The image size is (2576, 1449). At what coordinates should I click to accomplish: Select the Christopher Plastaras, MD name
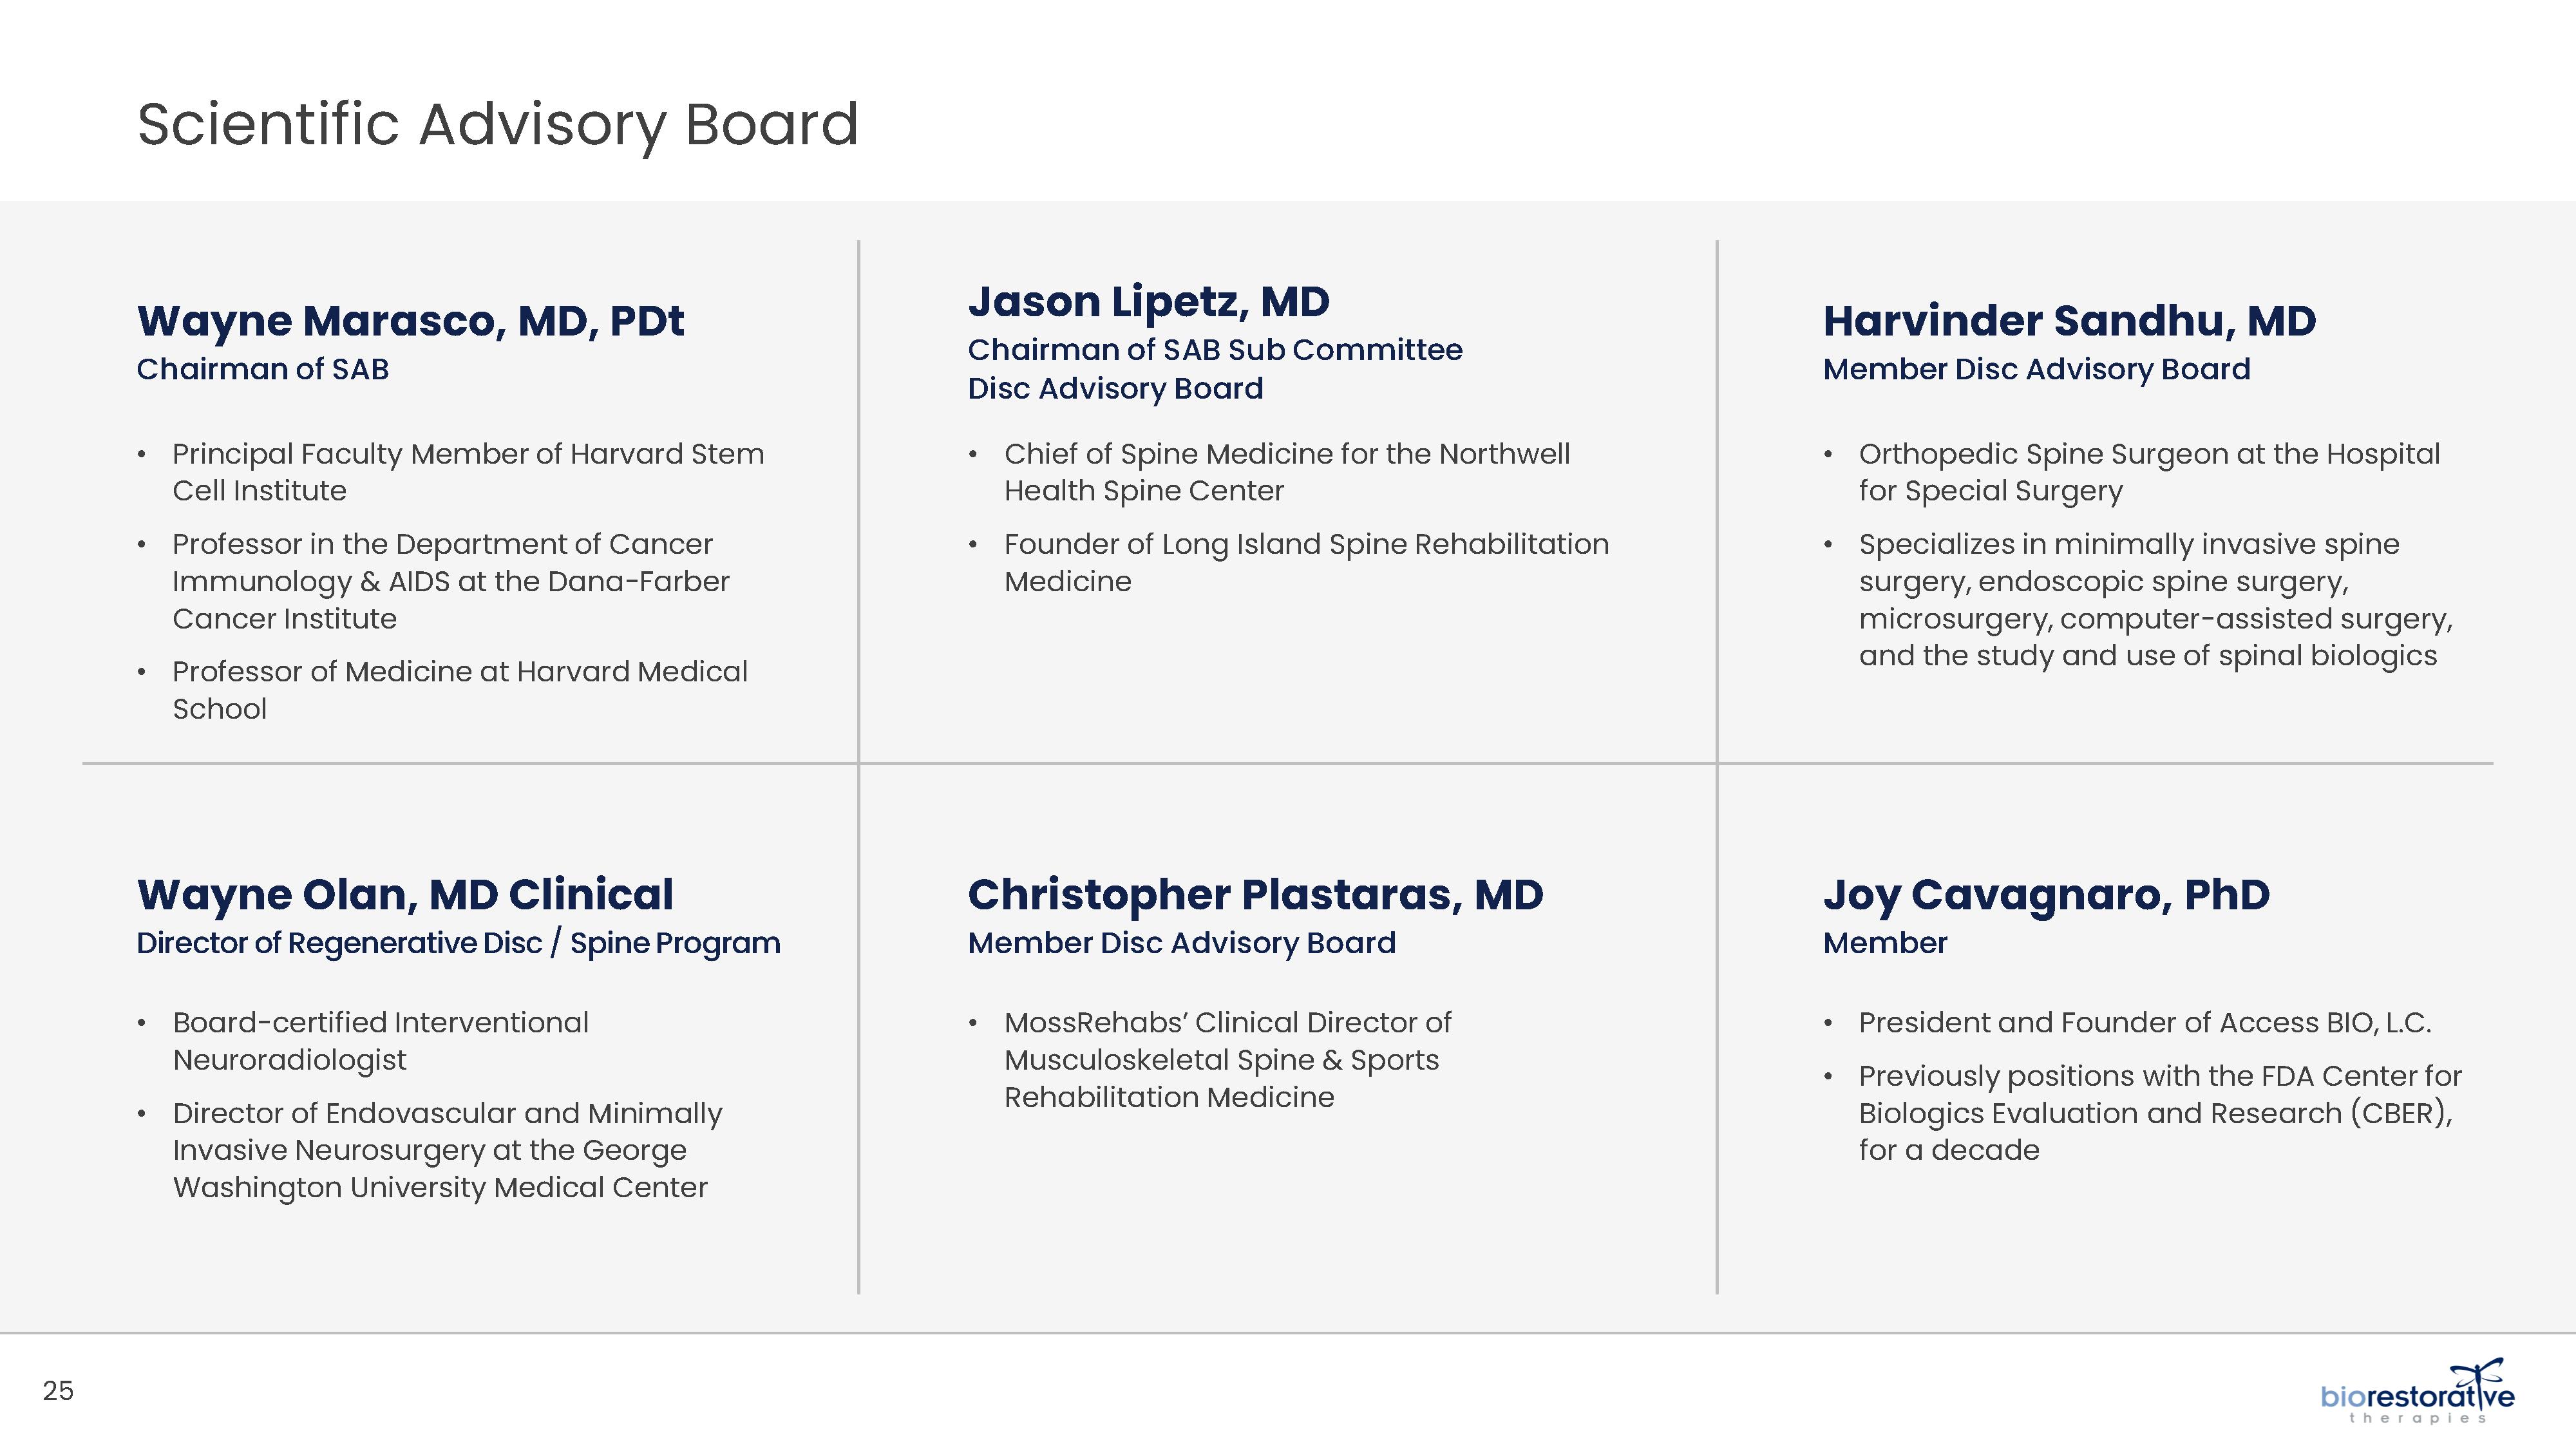click(x=1255, y=895)
